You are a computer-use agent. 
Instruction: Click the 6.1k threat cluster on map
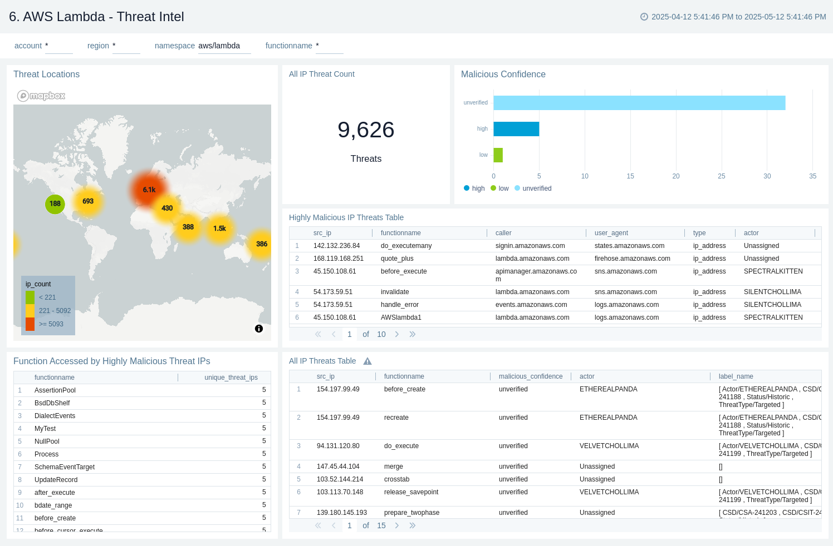click(x=149, y=190)
